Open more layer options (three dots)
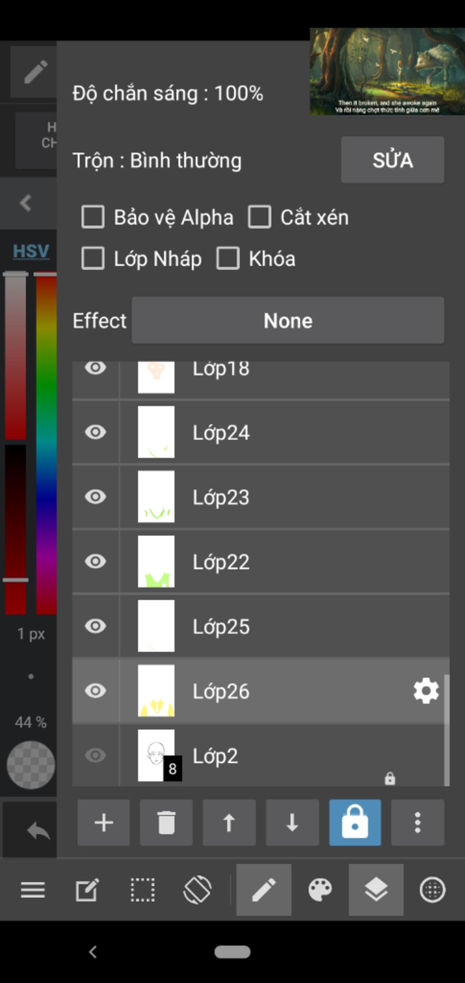This screenshot has height=983, width=465. pos(417,823)
